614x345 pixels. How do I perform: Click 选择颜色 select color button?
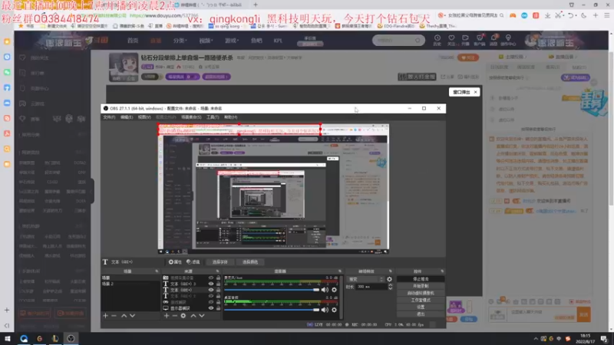click(250, 262)
